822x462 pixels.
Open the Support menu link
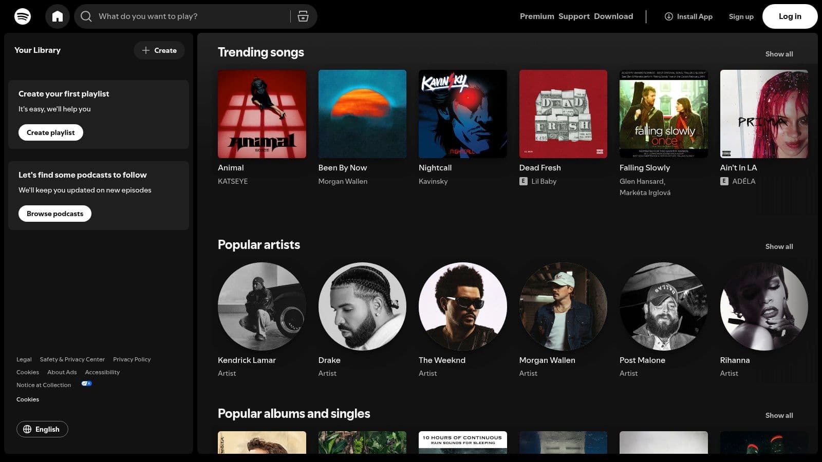pos(574,16)
